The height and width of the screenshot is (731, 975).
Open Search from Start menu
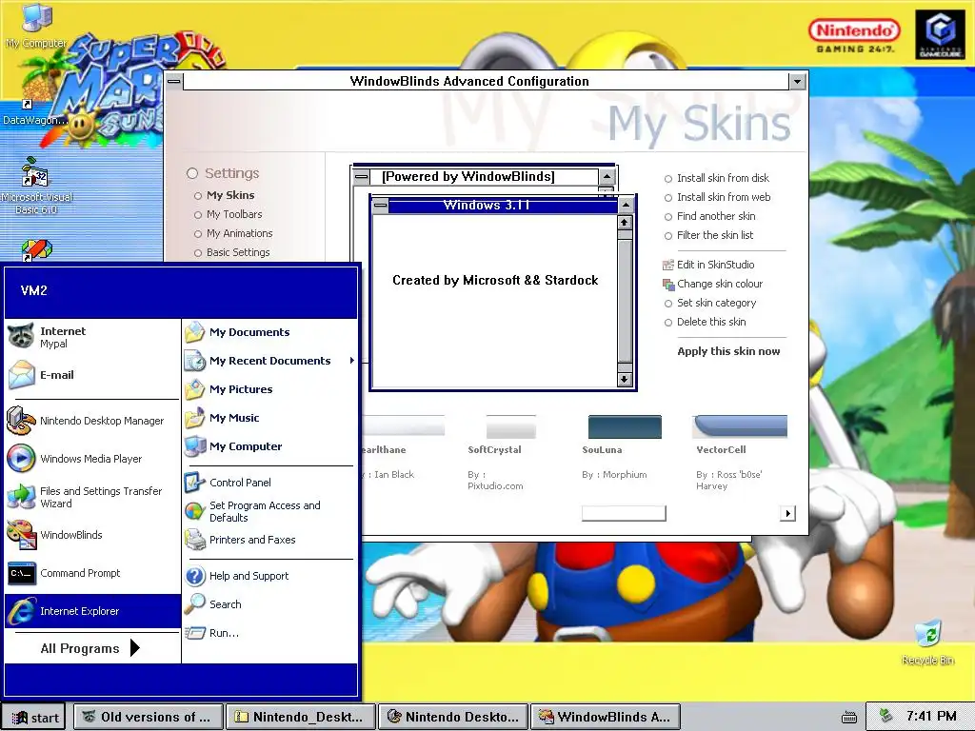(x=269, y=604)
